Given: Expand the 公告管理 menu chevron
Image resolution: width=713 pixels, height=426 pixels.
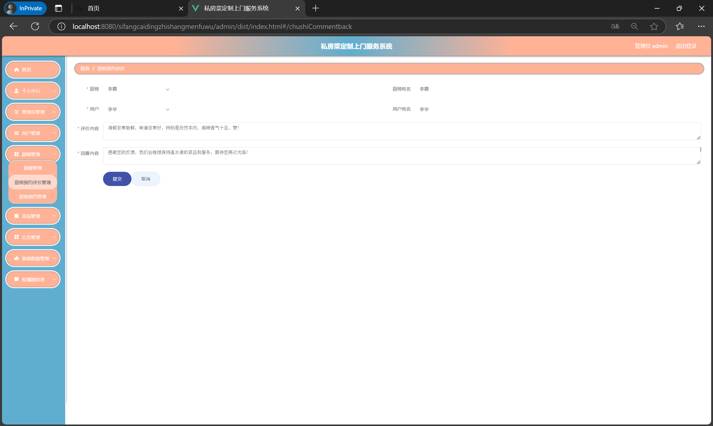Looking at the screenshot, I should pos(54,237).
